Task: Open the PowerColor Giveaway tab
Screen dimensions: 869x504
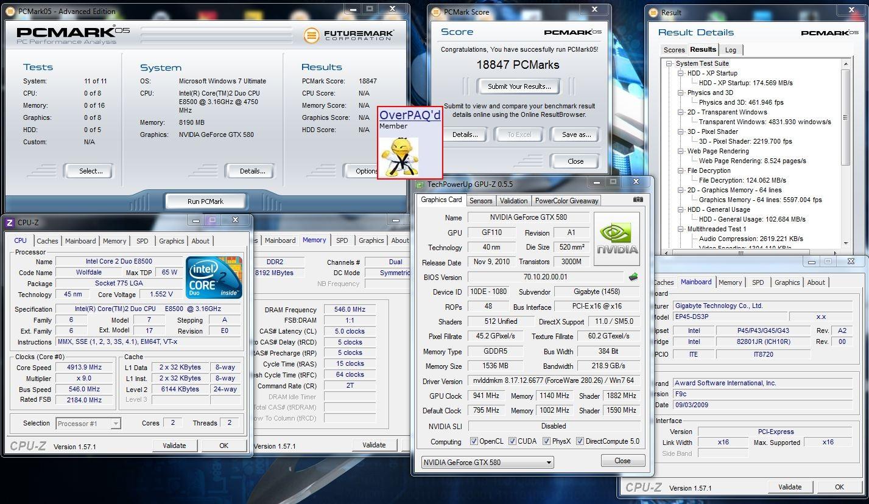Action: click(x=567, y=200)
